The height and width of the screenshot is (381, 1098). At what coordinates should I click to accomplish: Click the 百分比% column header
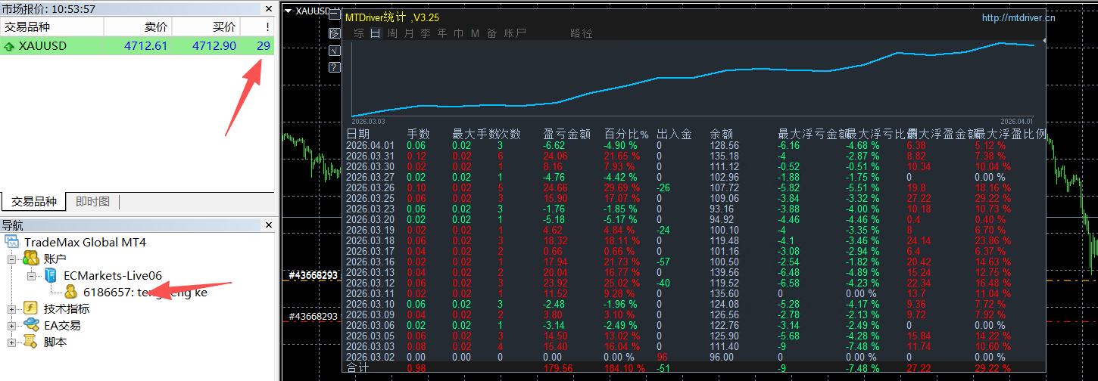[626, 135]
